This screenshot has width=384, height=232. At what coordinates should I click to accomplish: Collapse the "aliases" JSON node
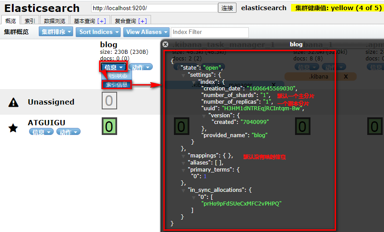[x=184, y=163]
